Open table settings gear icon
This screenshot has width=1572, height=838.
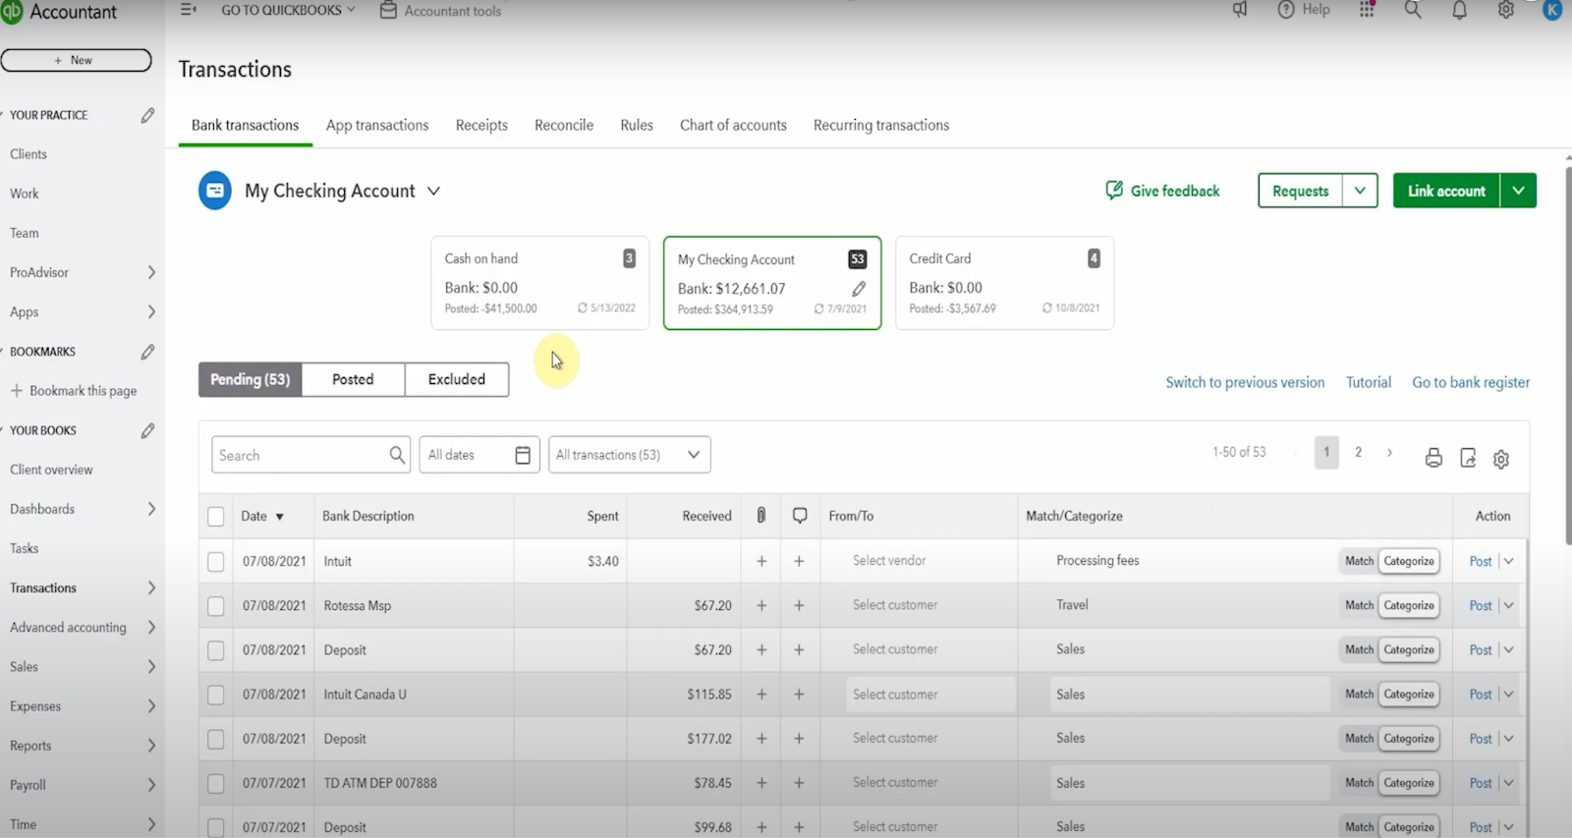(1501, 459)
